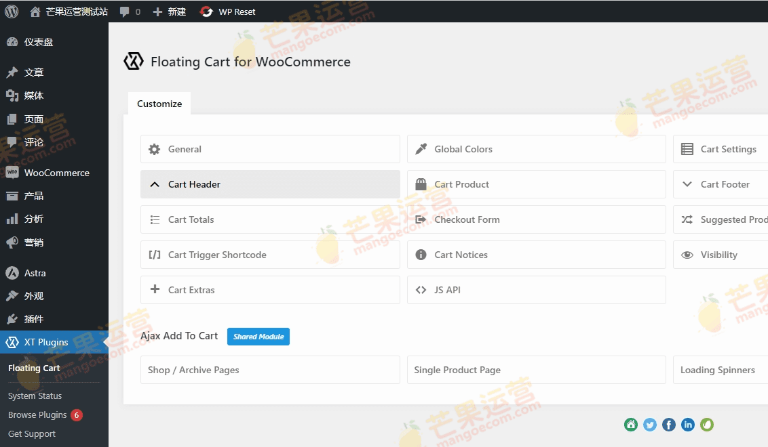Click the 新建 plus icon
This screenshot has width=768, height=447.
(157, 12)
